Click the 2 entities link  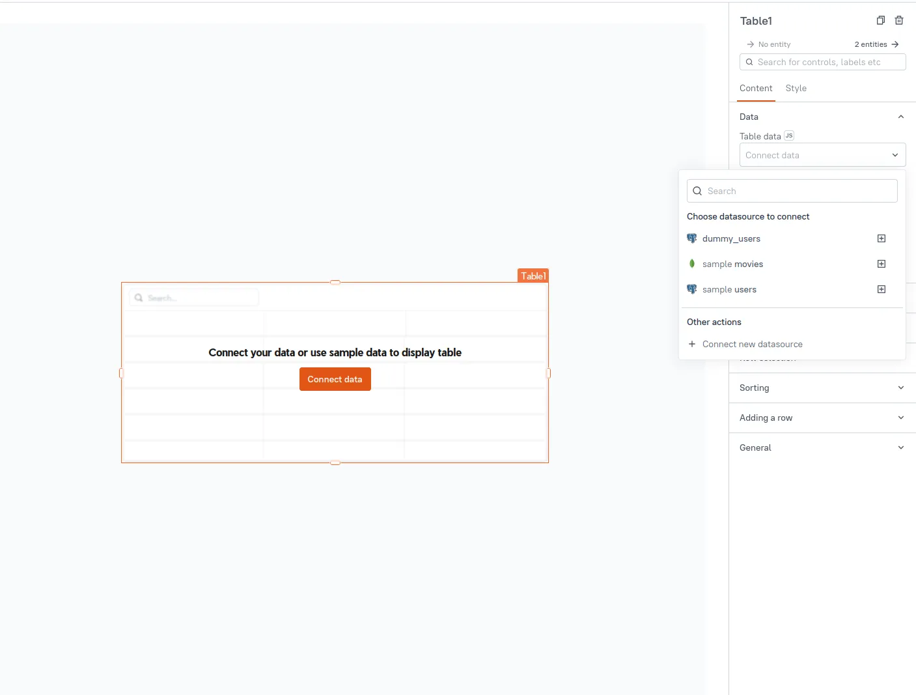(x=876, y=44)
